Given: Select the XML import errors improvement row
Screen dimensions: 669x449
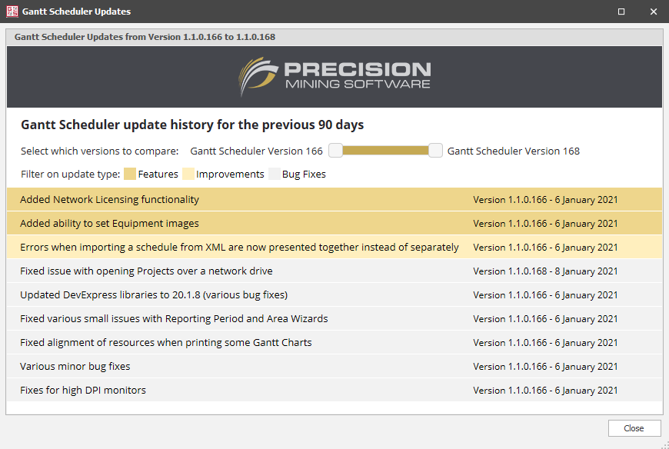Looking at the screenshot, I should (334, 248).
